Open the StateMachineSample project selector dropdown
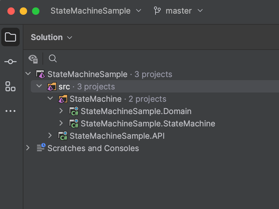This screenshot has height=209, width=279. pyautogui.click(x=139, y=10)
